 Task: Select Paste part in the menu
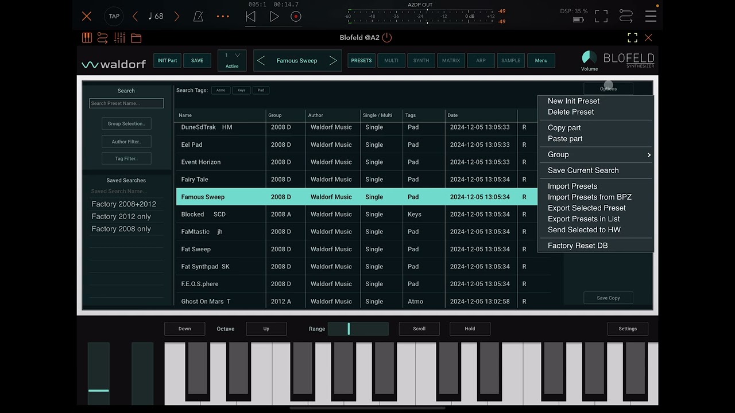[565, 139]
